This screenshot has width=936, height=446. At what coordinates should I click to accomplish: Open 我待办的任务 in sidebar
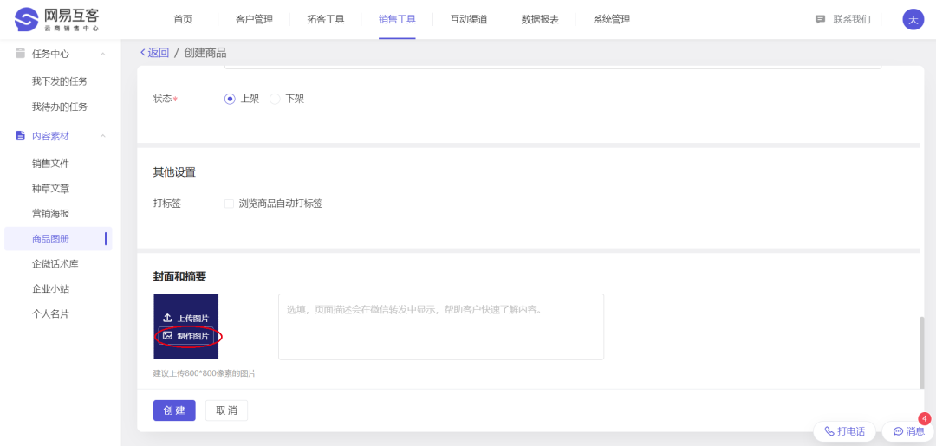[x=60, y=107]
